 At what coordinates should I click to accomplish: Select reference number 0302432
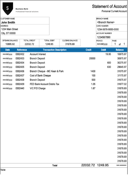pyautogui.click(x=20, y=54)
